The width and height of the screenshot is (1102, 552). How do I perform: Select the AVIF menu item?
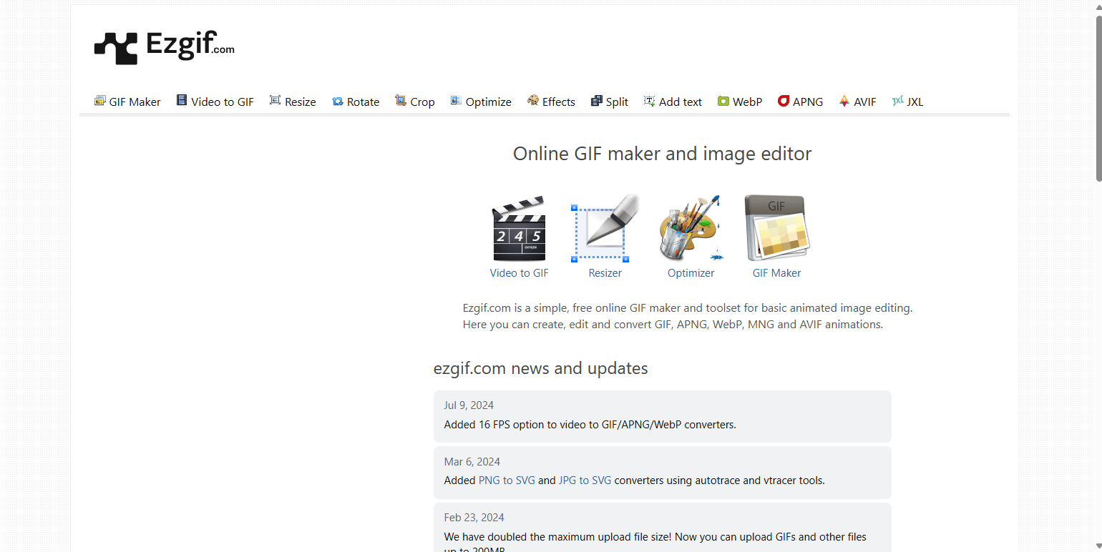pos(857,102)
